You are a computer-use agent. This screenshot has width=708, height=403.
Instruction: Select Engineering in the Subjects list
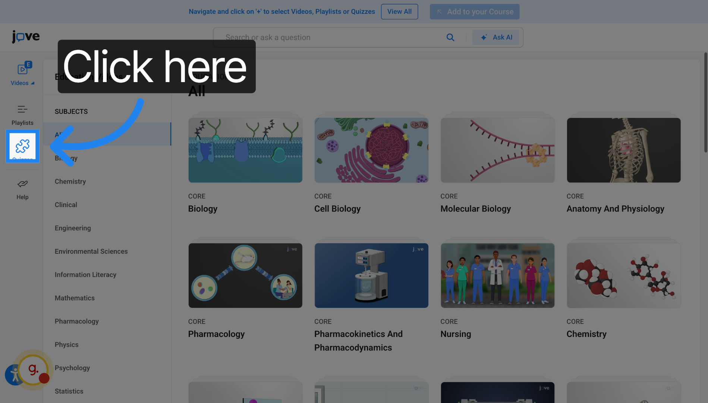point(73,228)
